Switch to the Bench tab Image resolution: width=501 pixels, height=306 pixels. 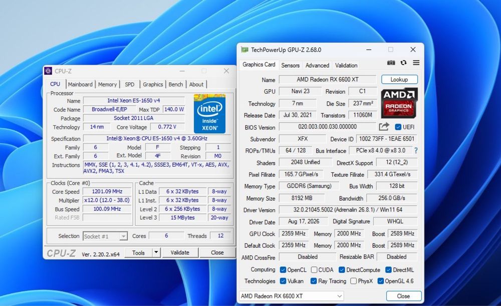[x=176, y=84]
